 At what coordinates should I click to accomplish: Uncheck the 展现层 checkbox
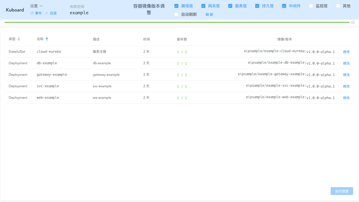tap(176, 6)
